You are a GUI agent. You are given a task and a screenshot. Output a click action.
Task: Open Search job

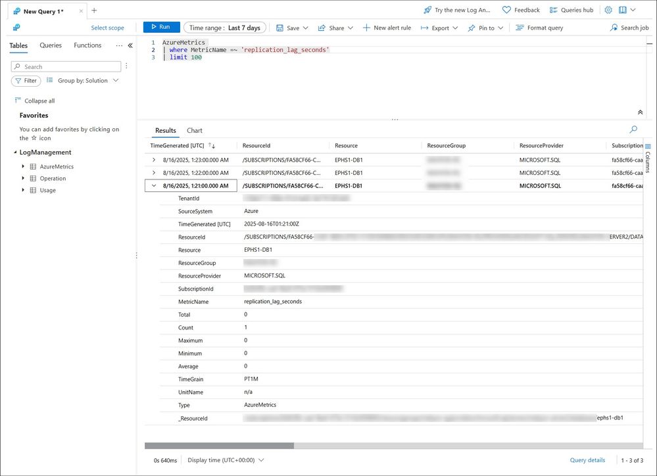coord(629,28)
